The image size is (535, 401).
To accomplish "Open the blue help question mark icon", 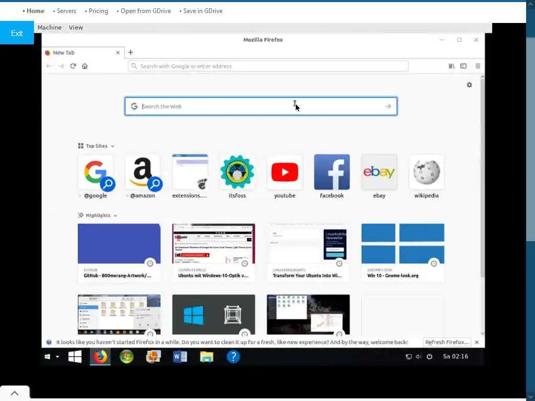I will tap(234, 357).
